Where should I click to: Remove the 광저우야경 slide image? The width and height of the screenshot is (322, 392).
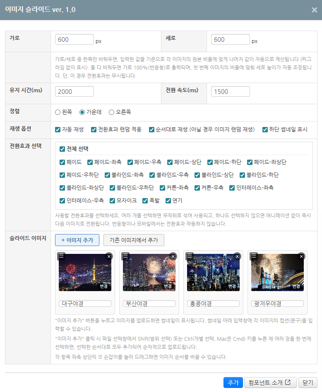[301, 256]
